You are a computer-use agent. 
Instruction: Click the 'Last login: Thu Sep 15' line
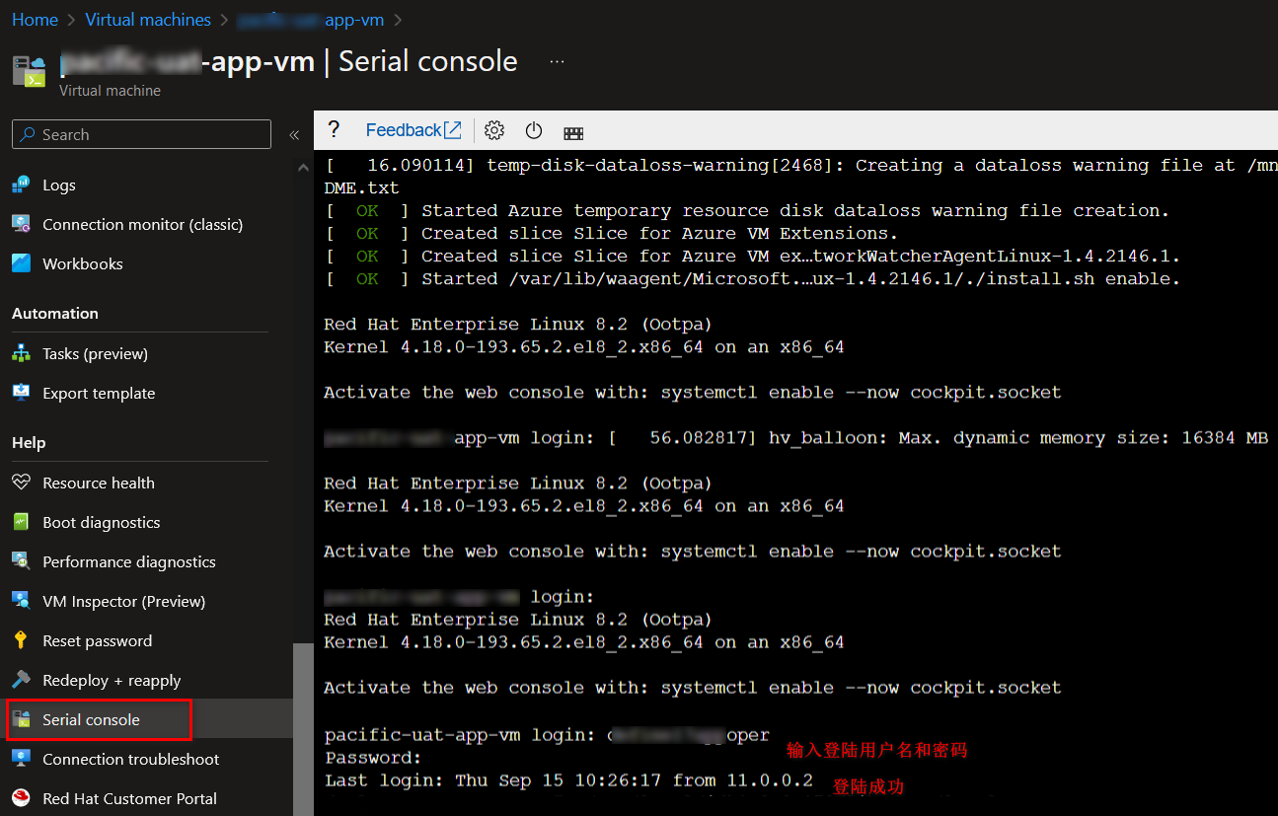pos(568,780)
